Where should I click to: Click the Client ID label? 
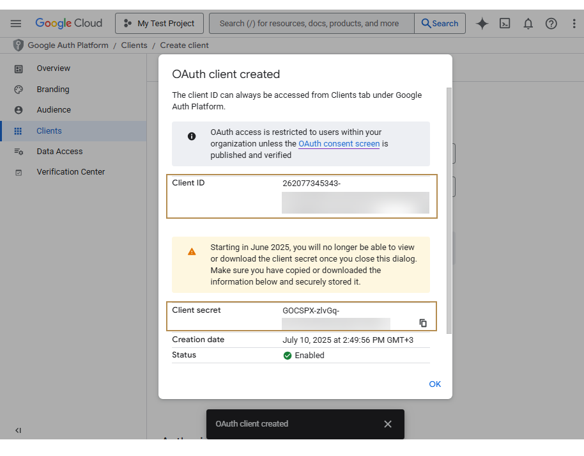[188, 183]
